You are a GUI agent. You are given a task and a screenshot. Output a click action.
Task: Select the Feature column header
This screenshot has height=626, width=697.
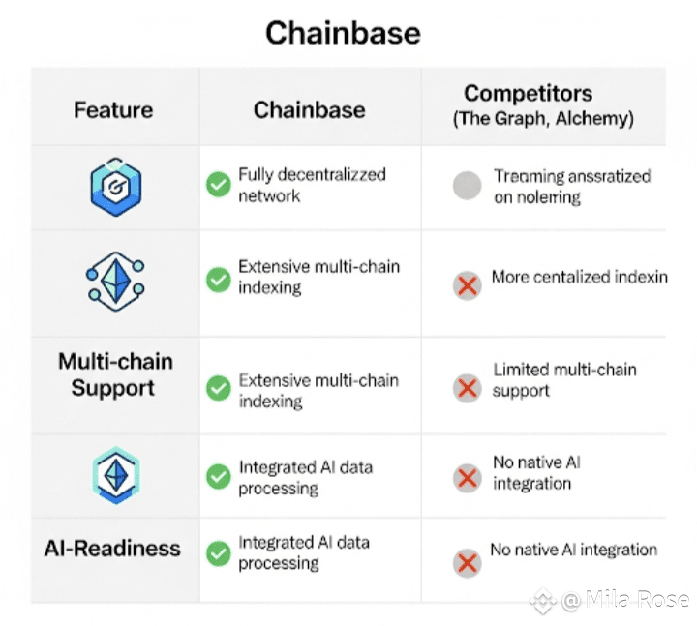(113, 109)
